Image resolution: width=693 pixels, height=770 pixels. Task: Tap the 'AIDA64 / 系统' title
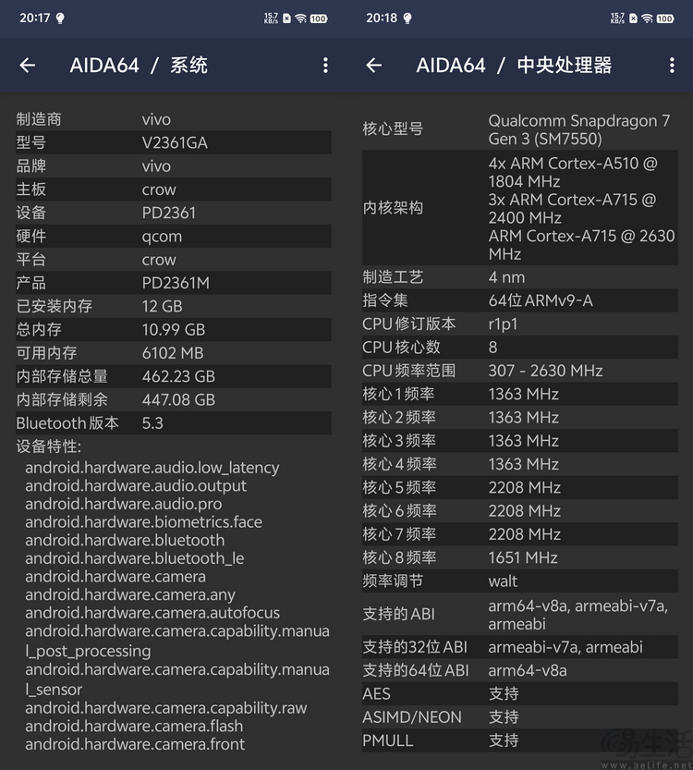139,66
